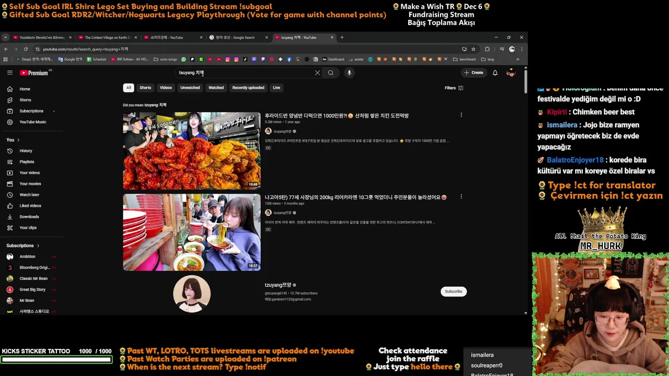Open options for ramen video result
The width and height of the screenshot is (669, 376).
point(461,197)
